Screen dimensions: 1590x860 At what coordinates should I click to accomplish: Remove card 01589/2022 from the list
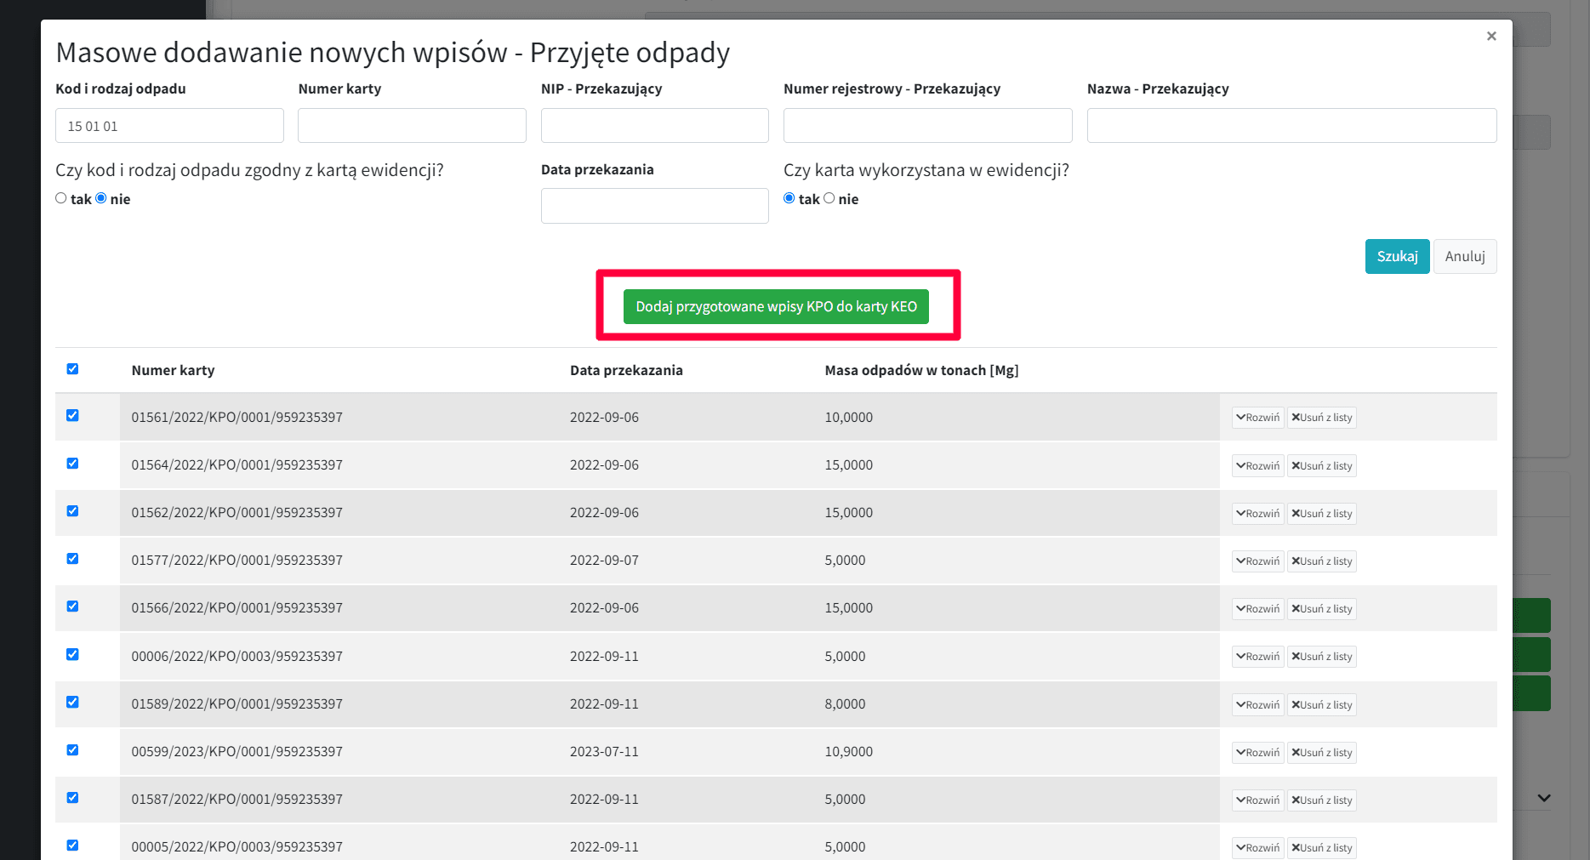(1321, 705)
